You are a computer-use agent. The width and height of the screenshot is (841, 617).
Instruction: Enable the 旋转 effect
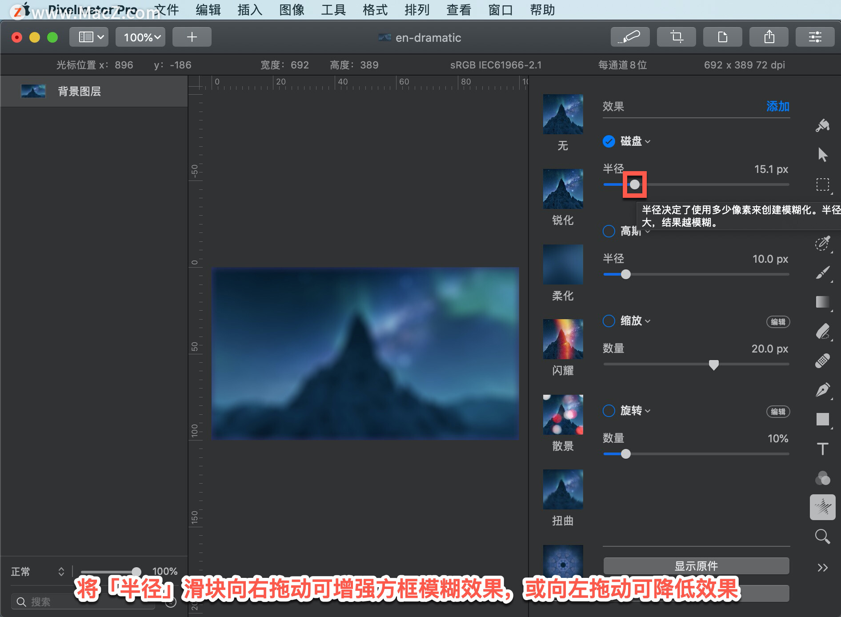(609, 411)
